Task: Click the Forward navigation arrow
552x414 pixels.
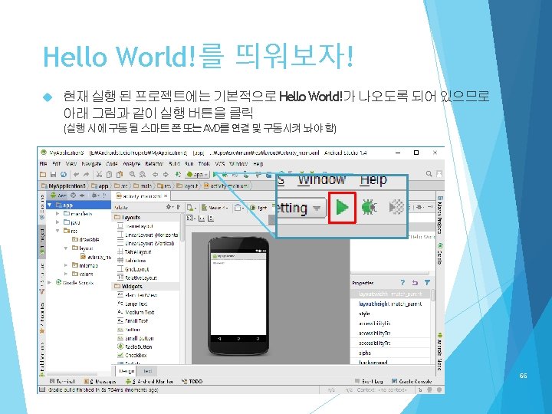Action: coord(166,174)
